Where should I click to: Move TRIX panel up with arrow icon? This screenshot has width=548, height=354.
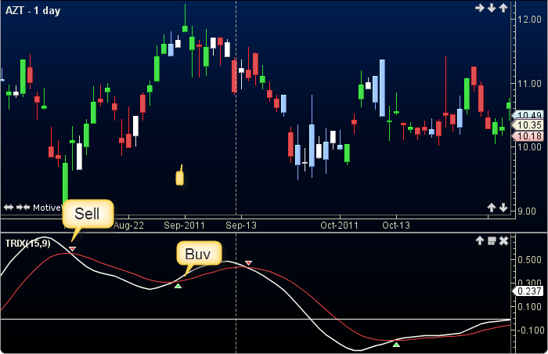pos(479,240)
